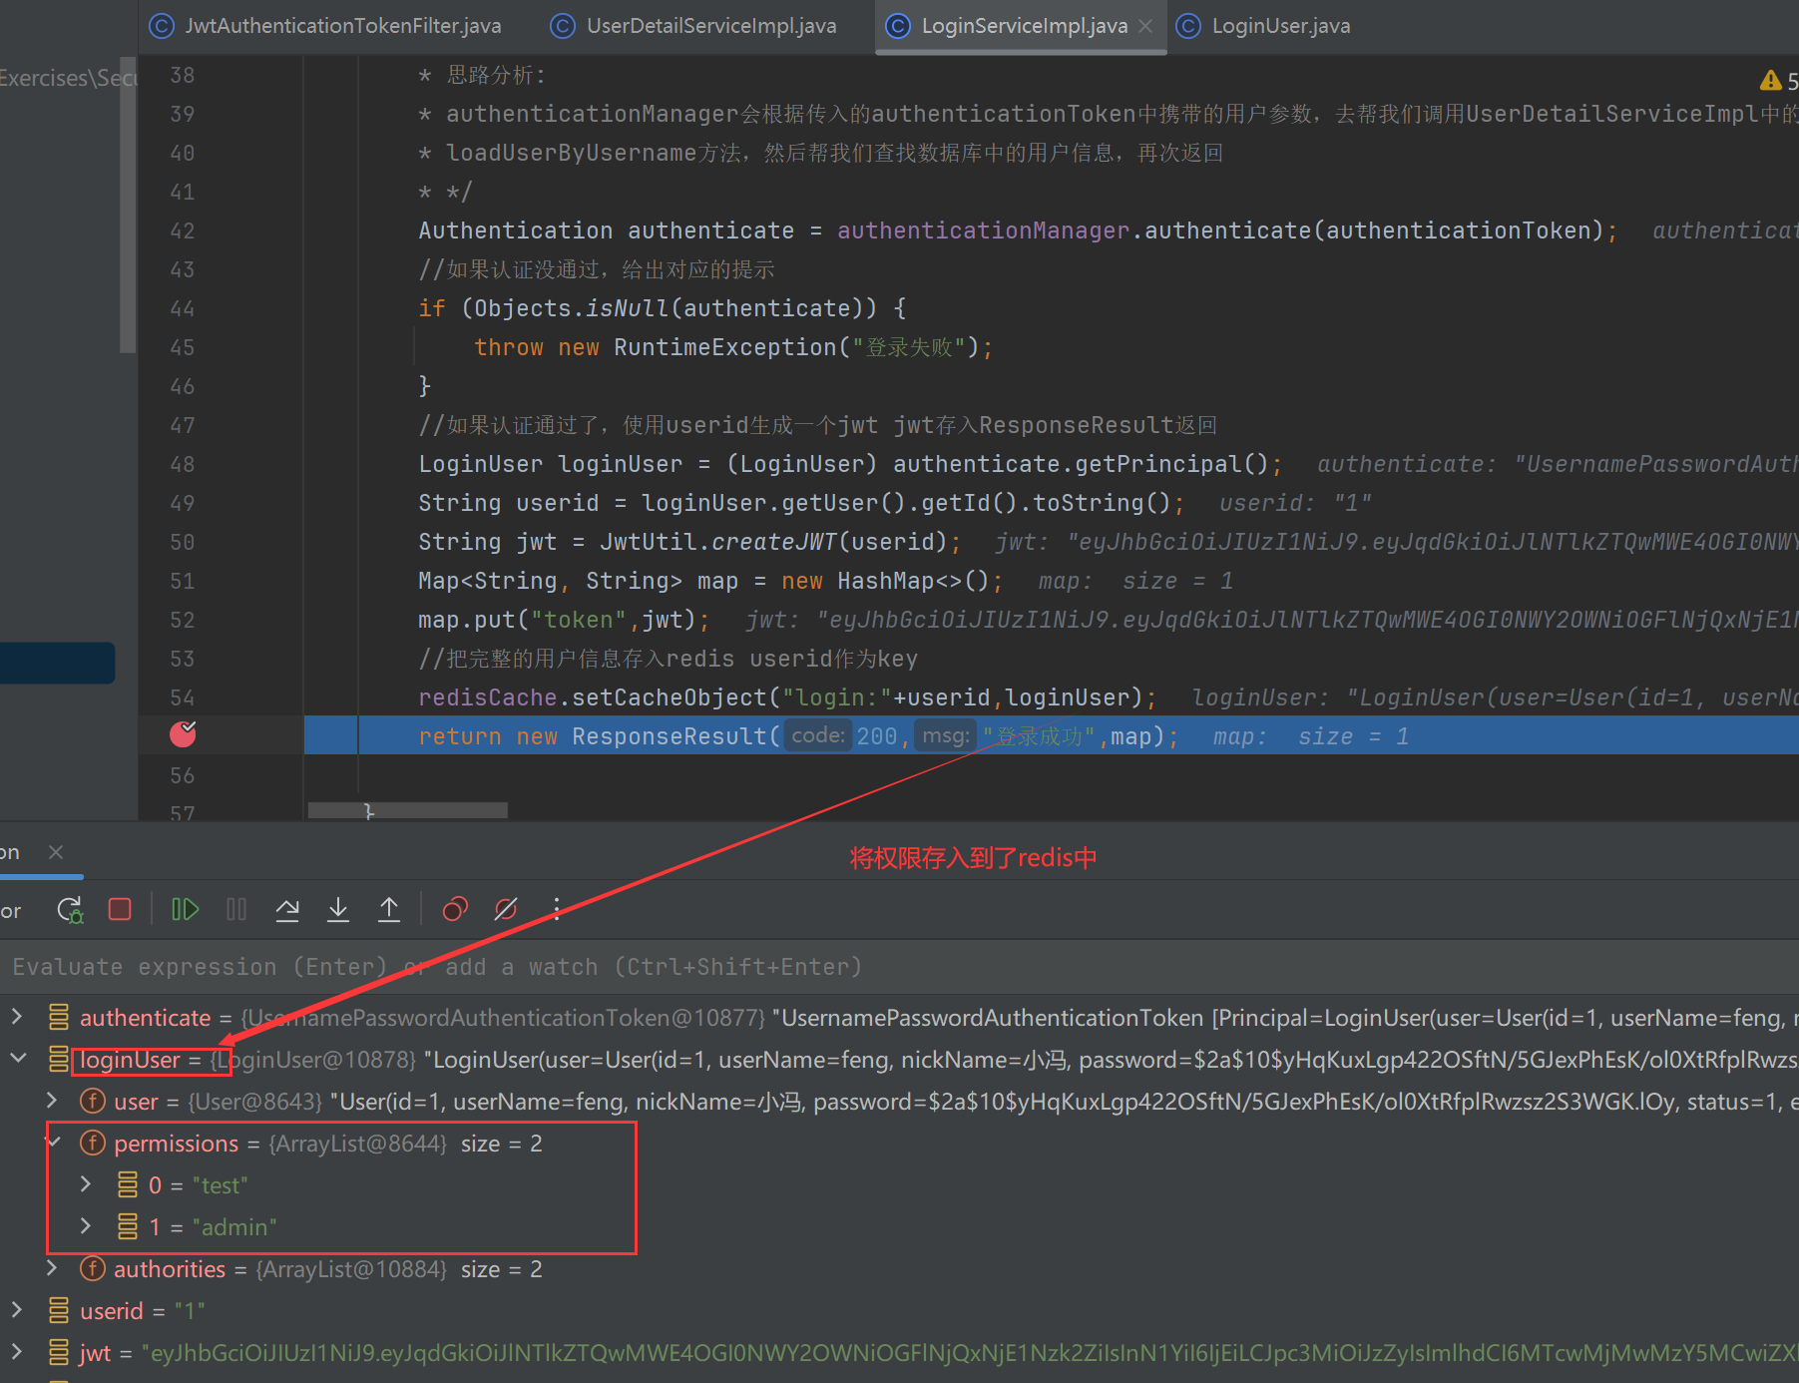Focus the Evaluate expression input field

pyautogui.click(x=898, y=966)
